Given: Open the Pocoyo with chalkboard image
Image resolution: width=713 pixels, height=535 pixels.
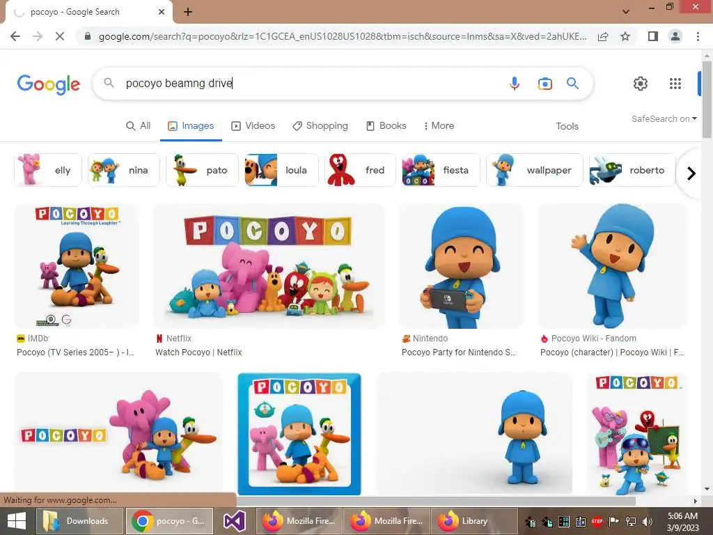Looking at the screenshot, I should [x=636, y=434].
